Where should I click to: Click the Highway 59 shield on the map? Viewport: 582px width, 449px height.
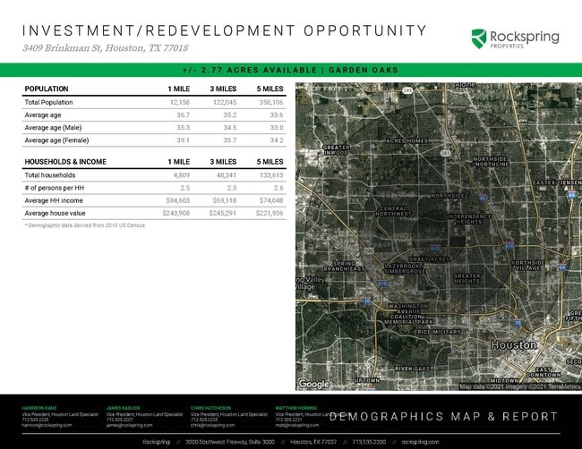click(518, 322)
